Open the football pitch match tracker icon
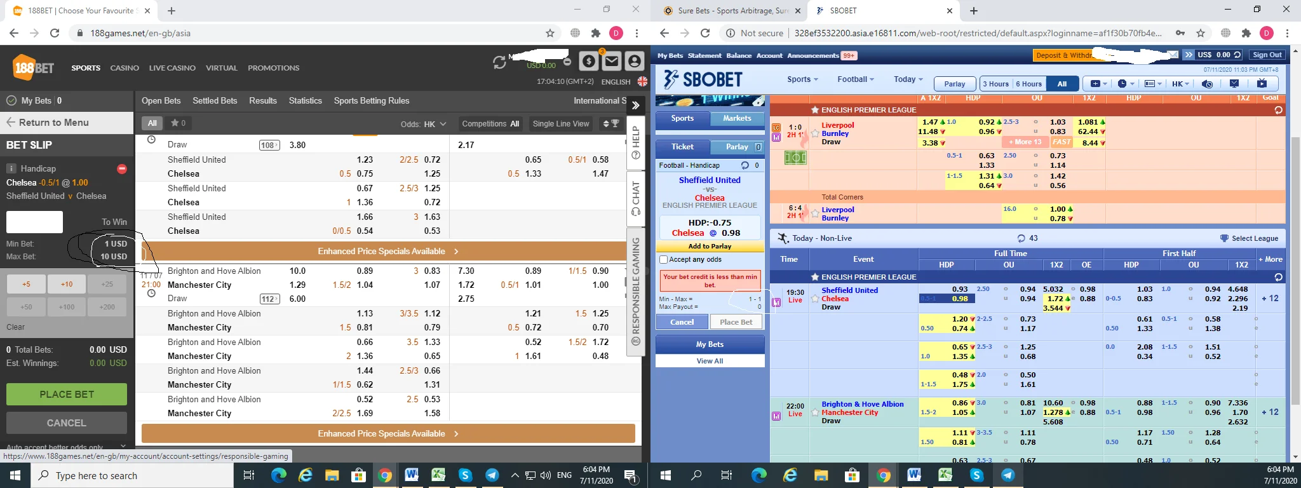Image resolution: width=1301 pixels, height=488 pixels. 795,157
